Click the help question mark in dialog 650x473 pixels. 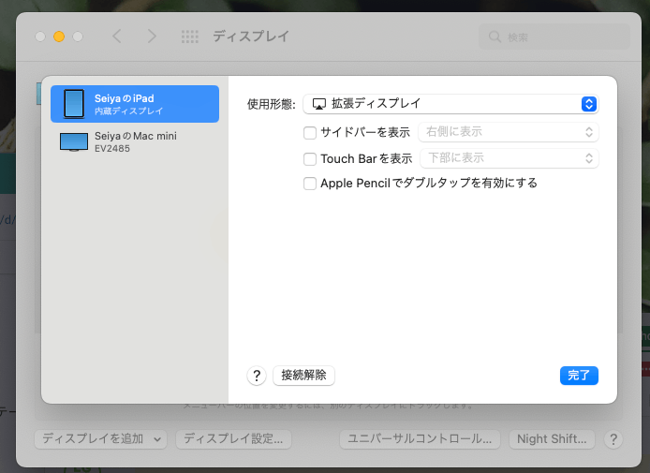[257, 376]
